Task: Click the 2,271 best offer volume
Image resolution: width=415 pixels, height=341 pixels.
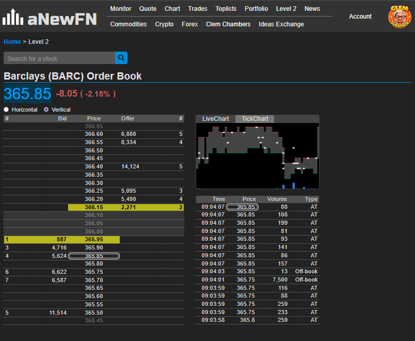Action: pos(129,207)
